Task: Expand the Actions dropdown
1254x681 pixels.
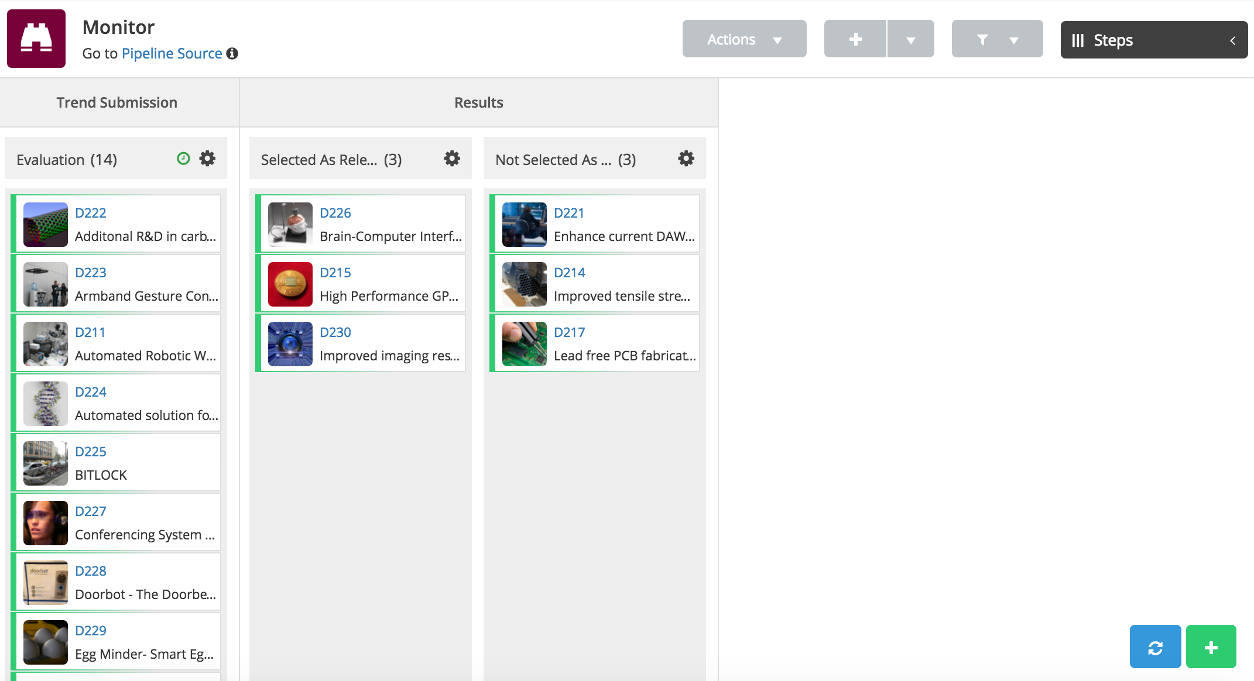Action: tap(744, 39)
